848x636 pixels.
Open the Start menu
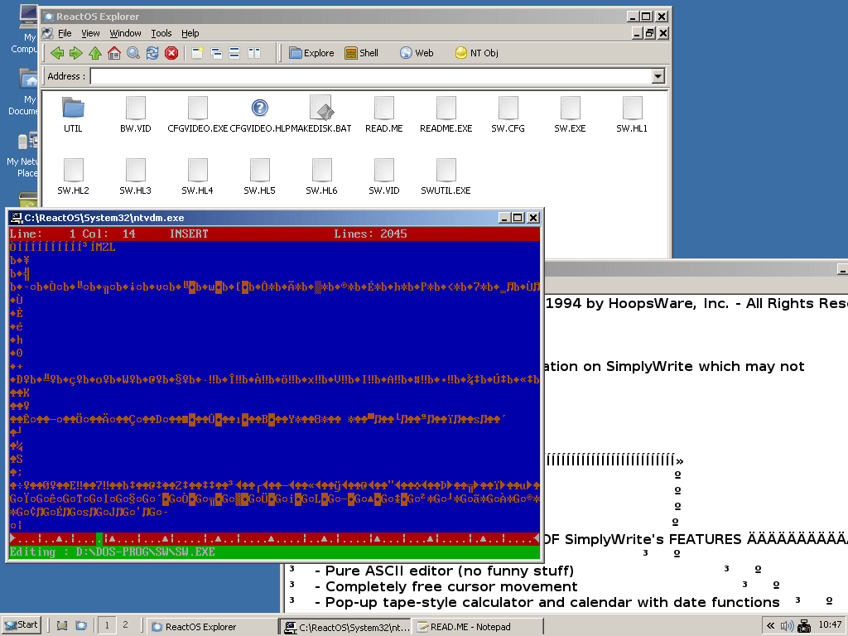point(22,625)
